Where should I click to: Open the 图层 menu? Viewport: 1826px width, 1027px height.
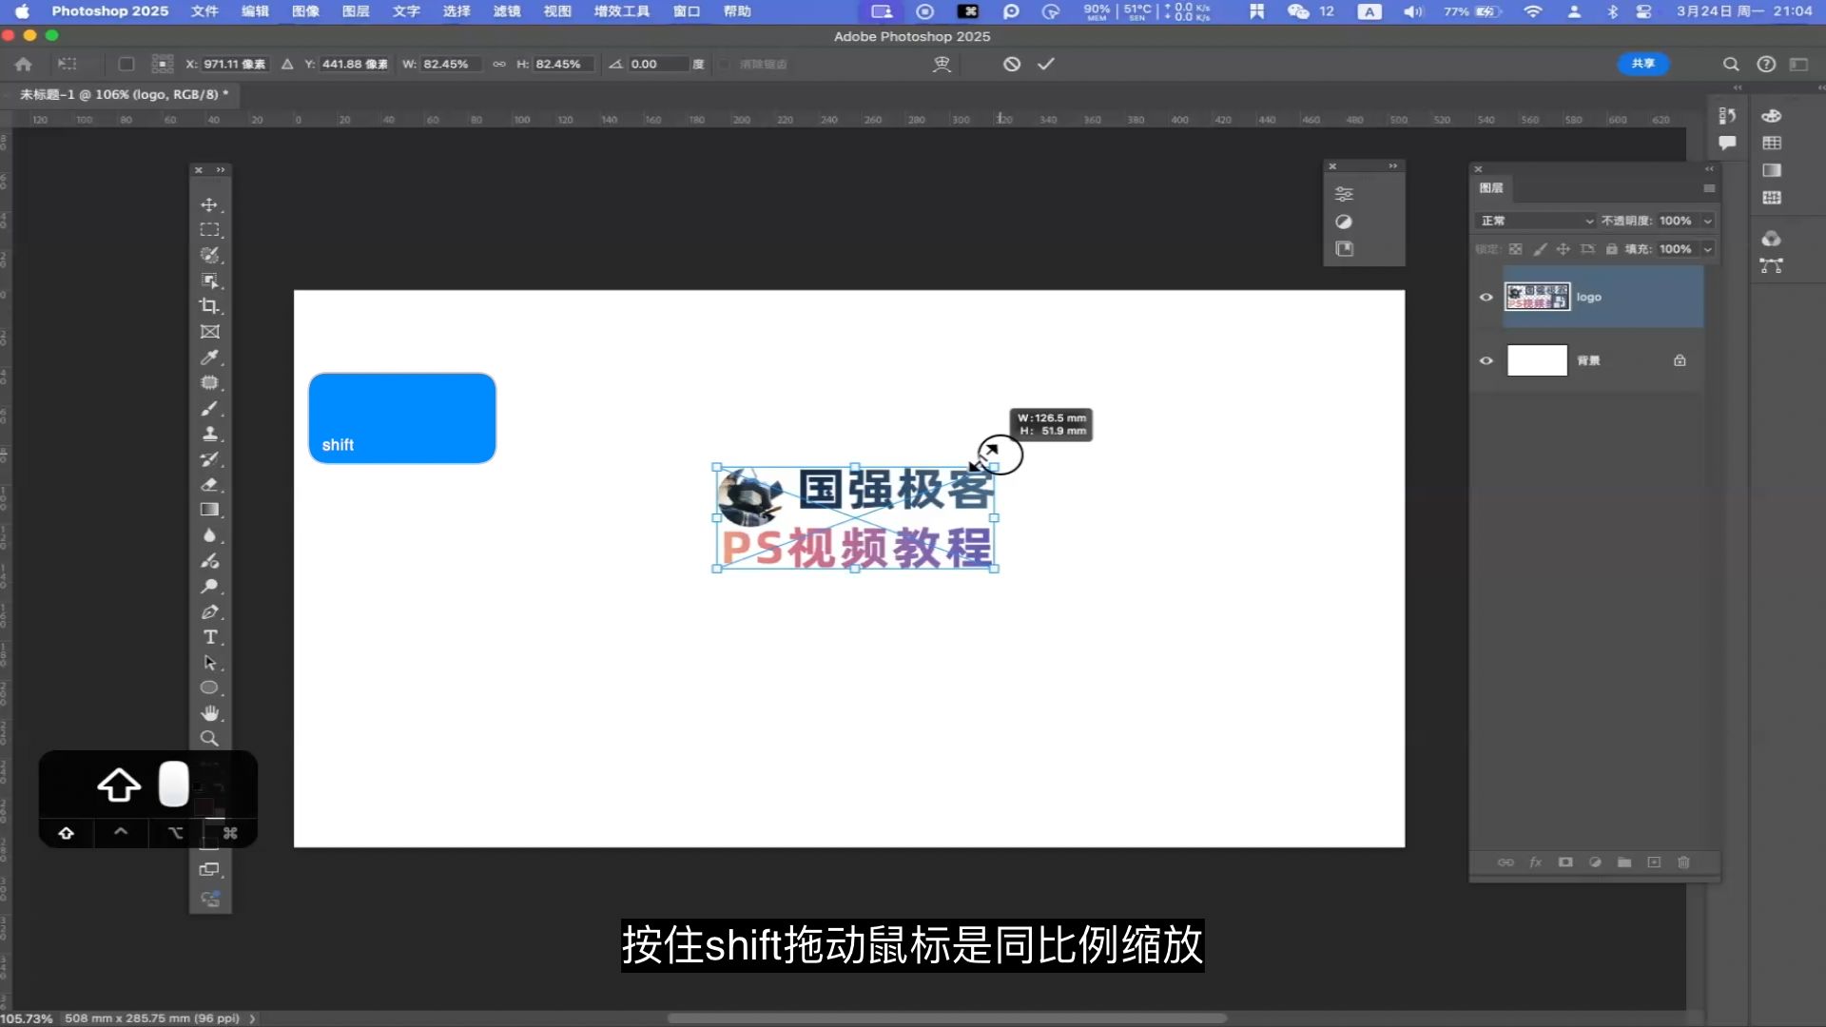(x=356, y=11)
